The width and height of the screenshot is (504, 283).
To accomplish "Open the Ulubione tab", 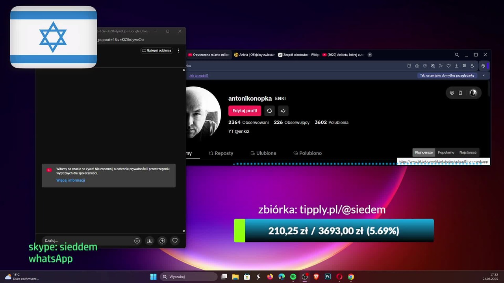I will click(263, 153).
